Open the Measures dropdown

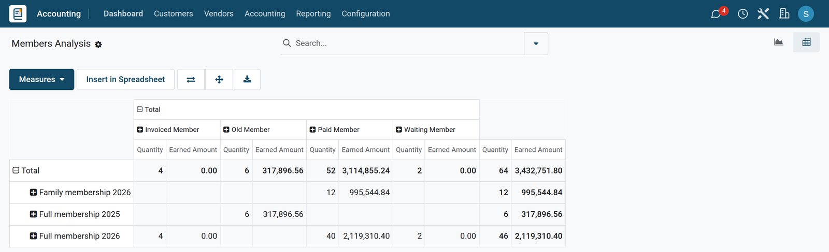point(42,80)
